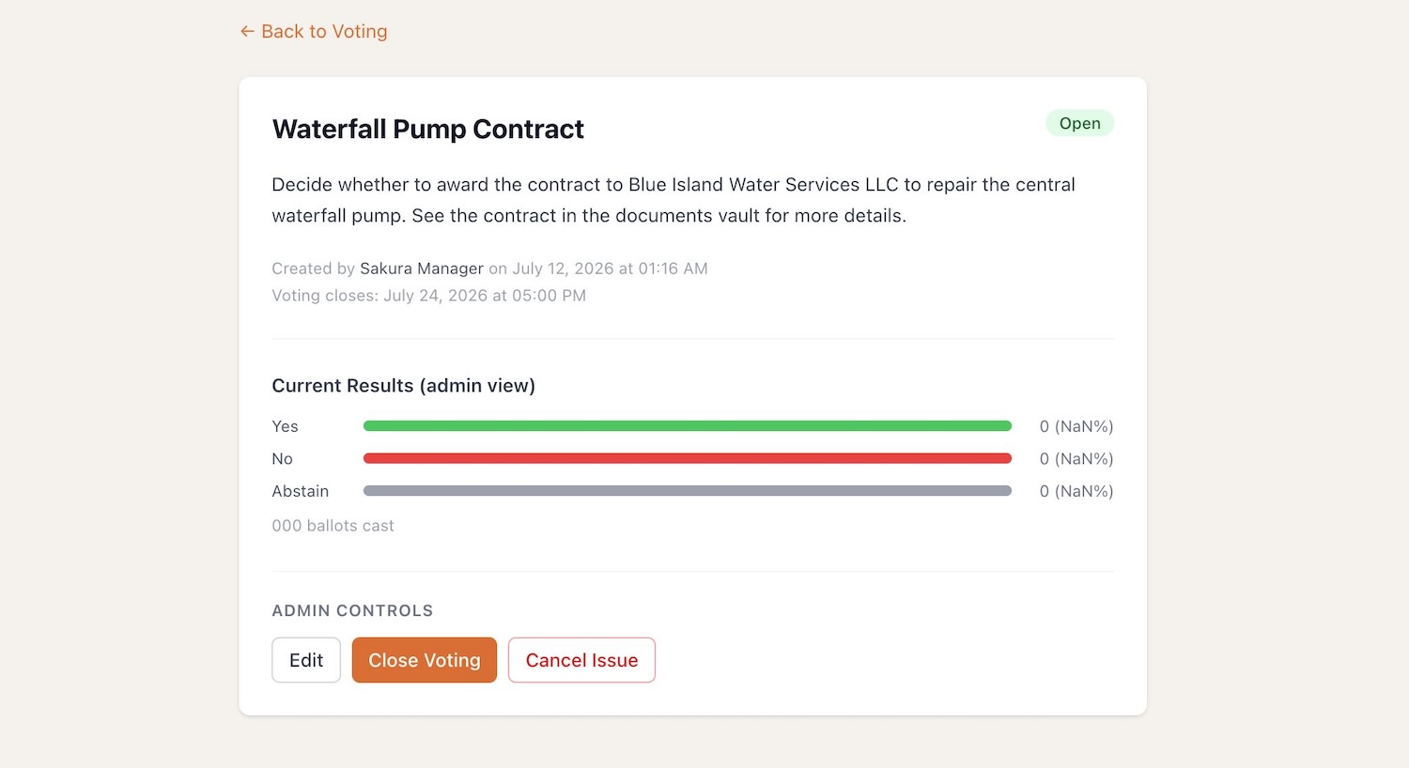Click the gray Abstain results bar

(x=688, y=491)
